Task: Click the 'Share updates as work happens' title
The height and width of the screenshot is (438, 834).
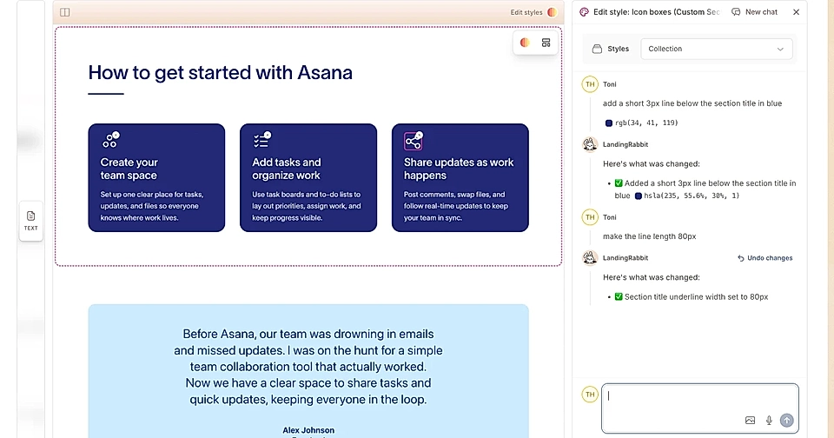Action: point(459,169)
